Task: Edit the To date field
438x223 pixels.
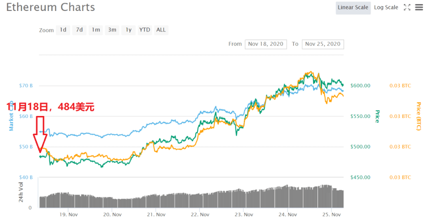Action: (323, 44)
